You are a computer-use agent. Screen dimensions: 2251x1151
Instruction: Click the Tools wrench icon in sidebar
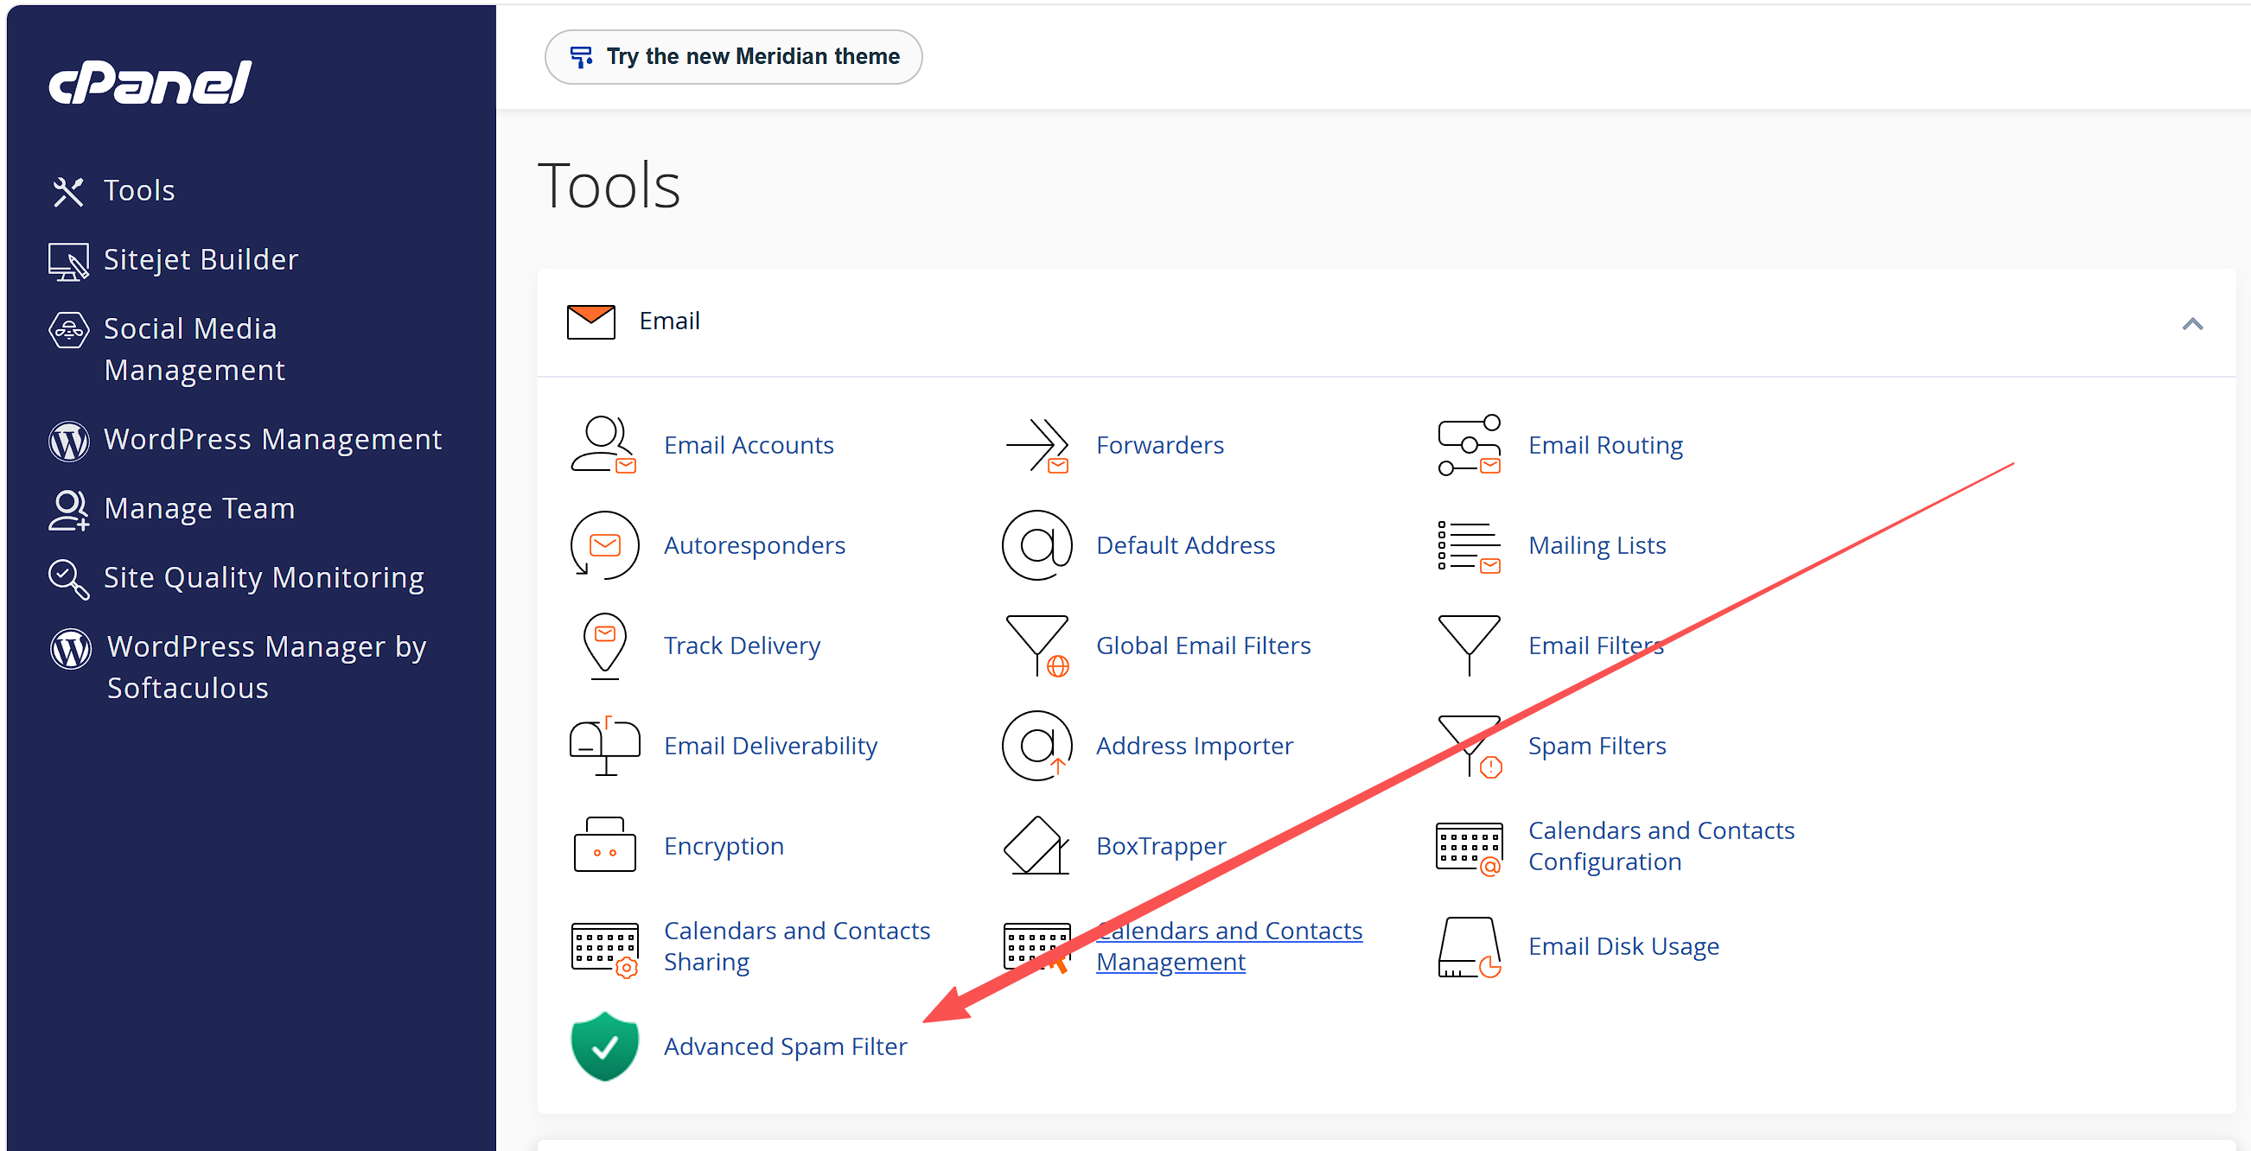(68, 191)
